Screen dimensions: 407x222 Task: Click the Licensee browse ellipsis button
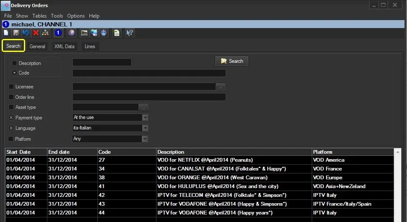(x=221, y=87)
